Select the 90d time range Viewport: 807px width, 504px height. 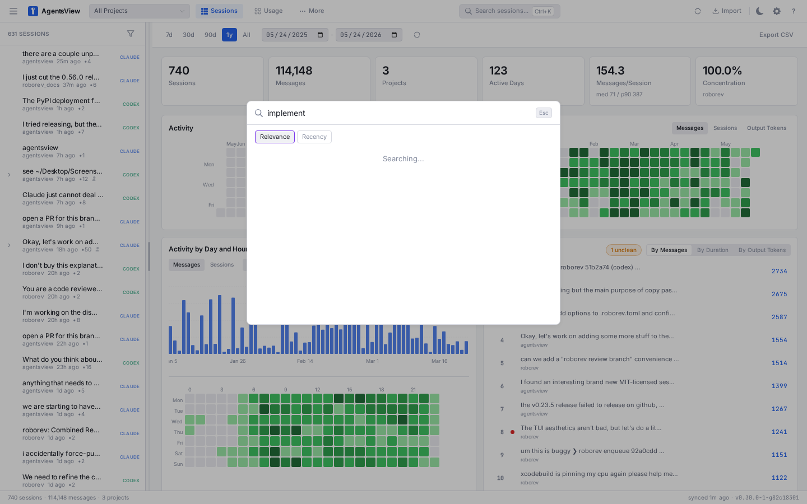(x=210, y=35)
